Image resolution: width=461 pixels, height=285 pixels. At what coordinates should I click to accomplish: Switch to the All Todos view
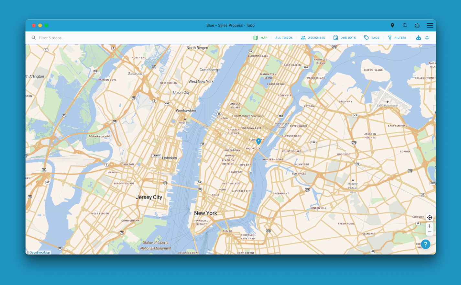pos(284,38)
